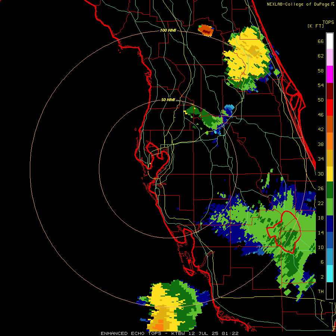Screen dimensions: 336x336
Task: Click the light green swatch near 26
Action: point(330,207)
